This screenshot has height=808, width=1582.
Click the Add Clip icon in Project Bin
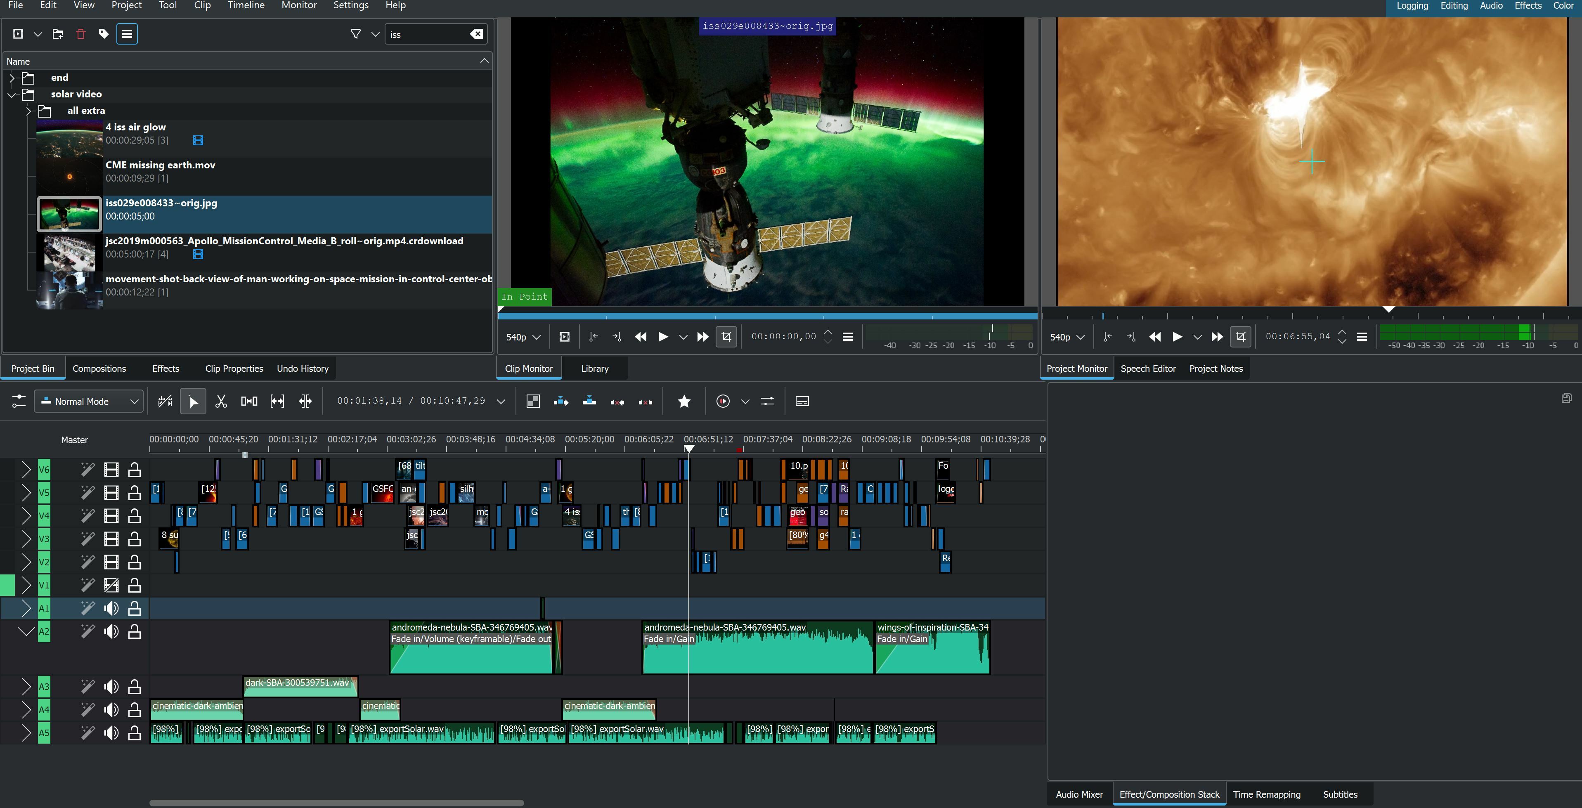coord(19,34)
